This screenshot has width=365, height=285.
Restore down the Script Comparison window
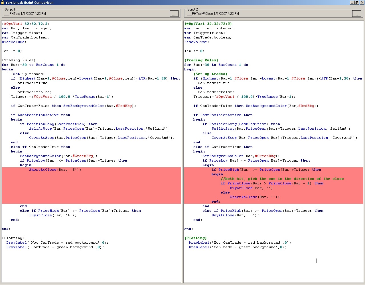pyautogui.click(x=357, y=3)
